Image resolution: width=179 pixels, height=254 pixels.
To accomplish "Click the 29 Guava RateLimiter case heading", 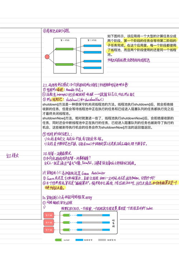I will (74, 173).
